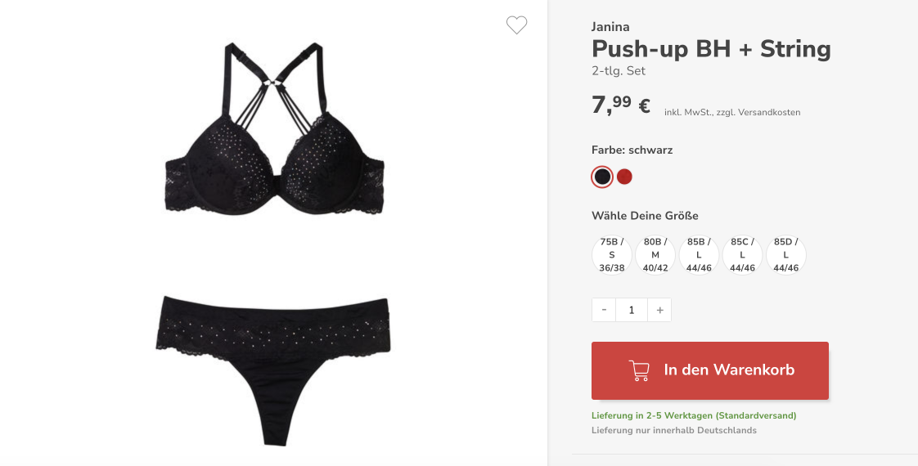This screenshot has width=918, height=466.
Task: Open the Janina brand link
Action: [610, 27]
